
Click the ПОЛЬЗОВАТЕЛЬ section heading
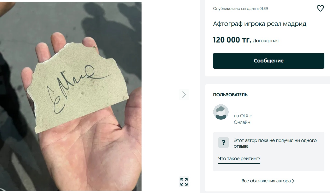tap(230, 95)
